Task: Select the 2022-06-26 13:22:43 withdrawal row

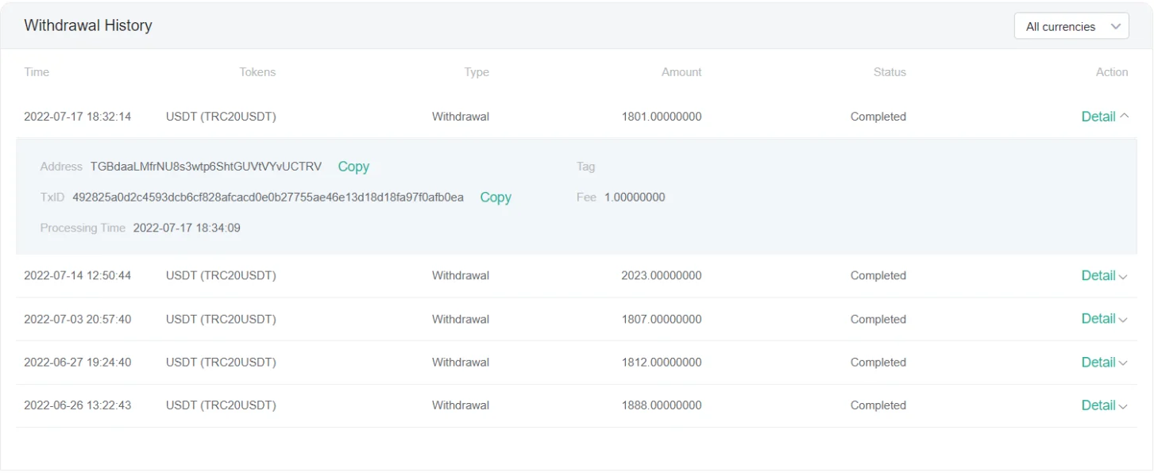Action: pos(77,405)
